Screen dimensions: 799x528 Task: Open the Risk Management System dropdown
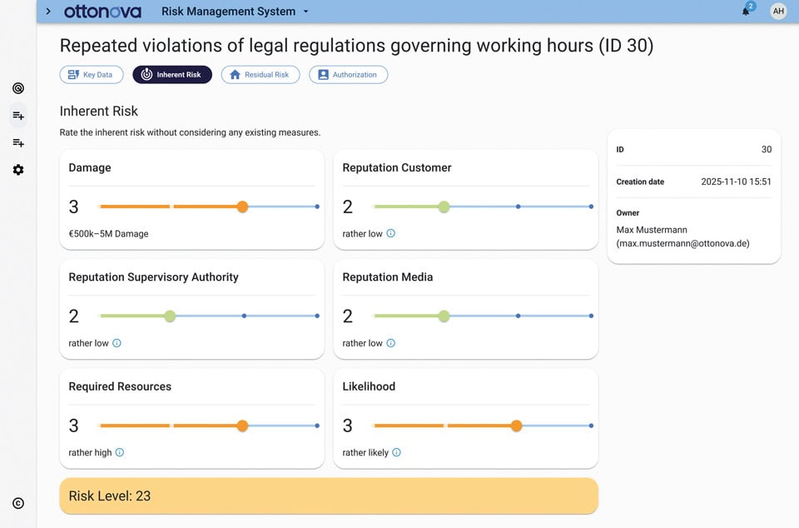305,12
